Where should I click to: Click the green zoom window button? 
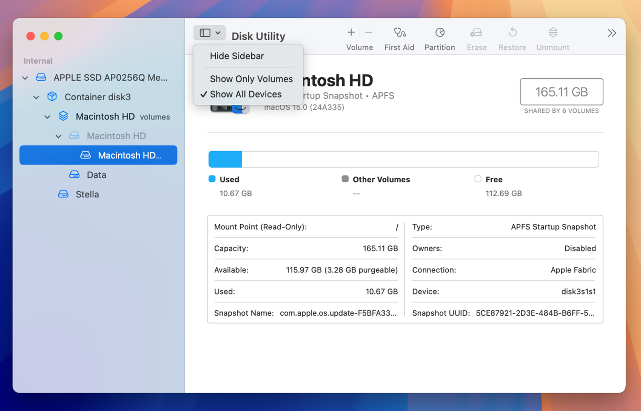click(58, 36)
